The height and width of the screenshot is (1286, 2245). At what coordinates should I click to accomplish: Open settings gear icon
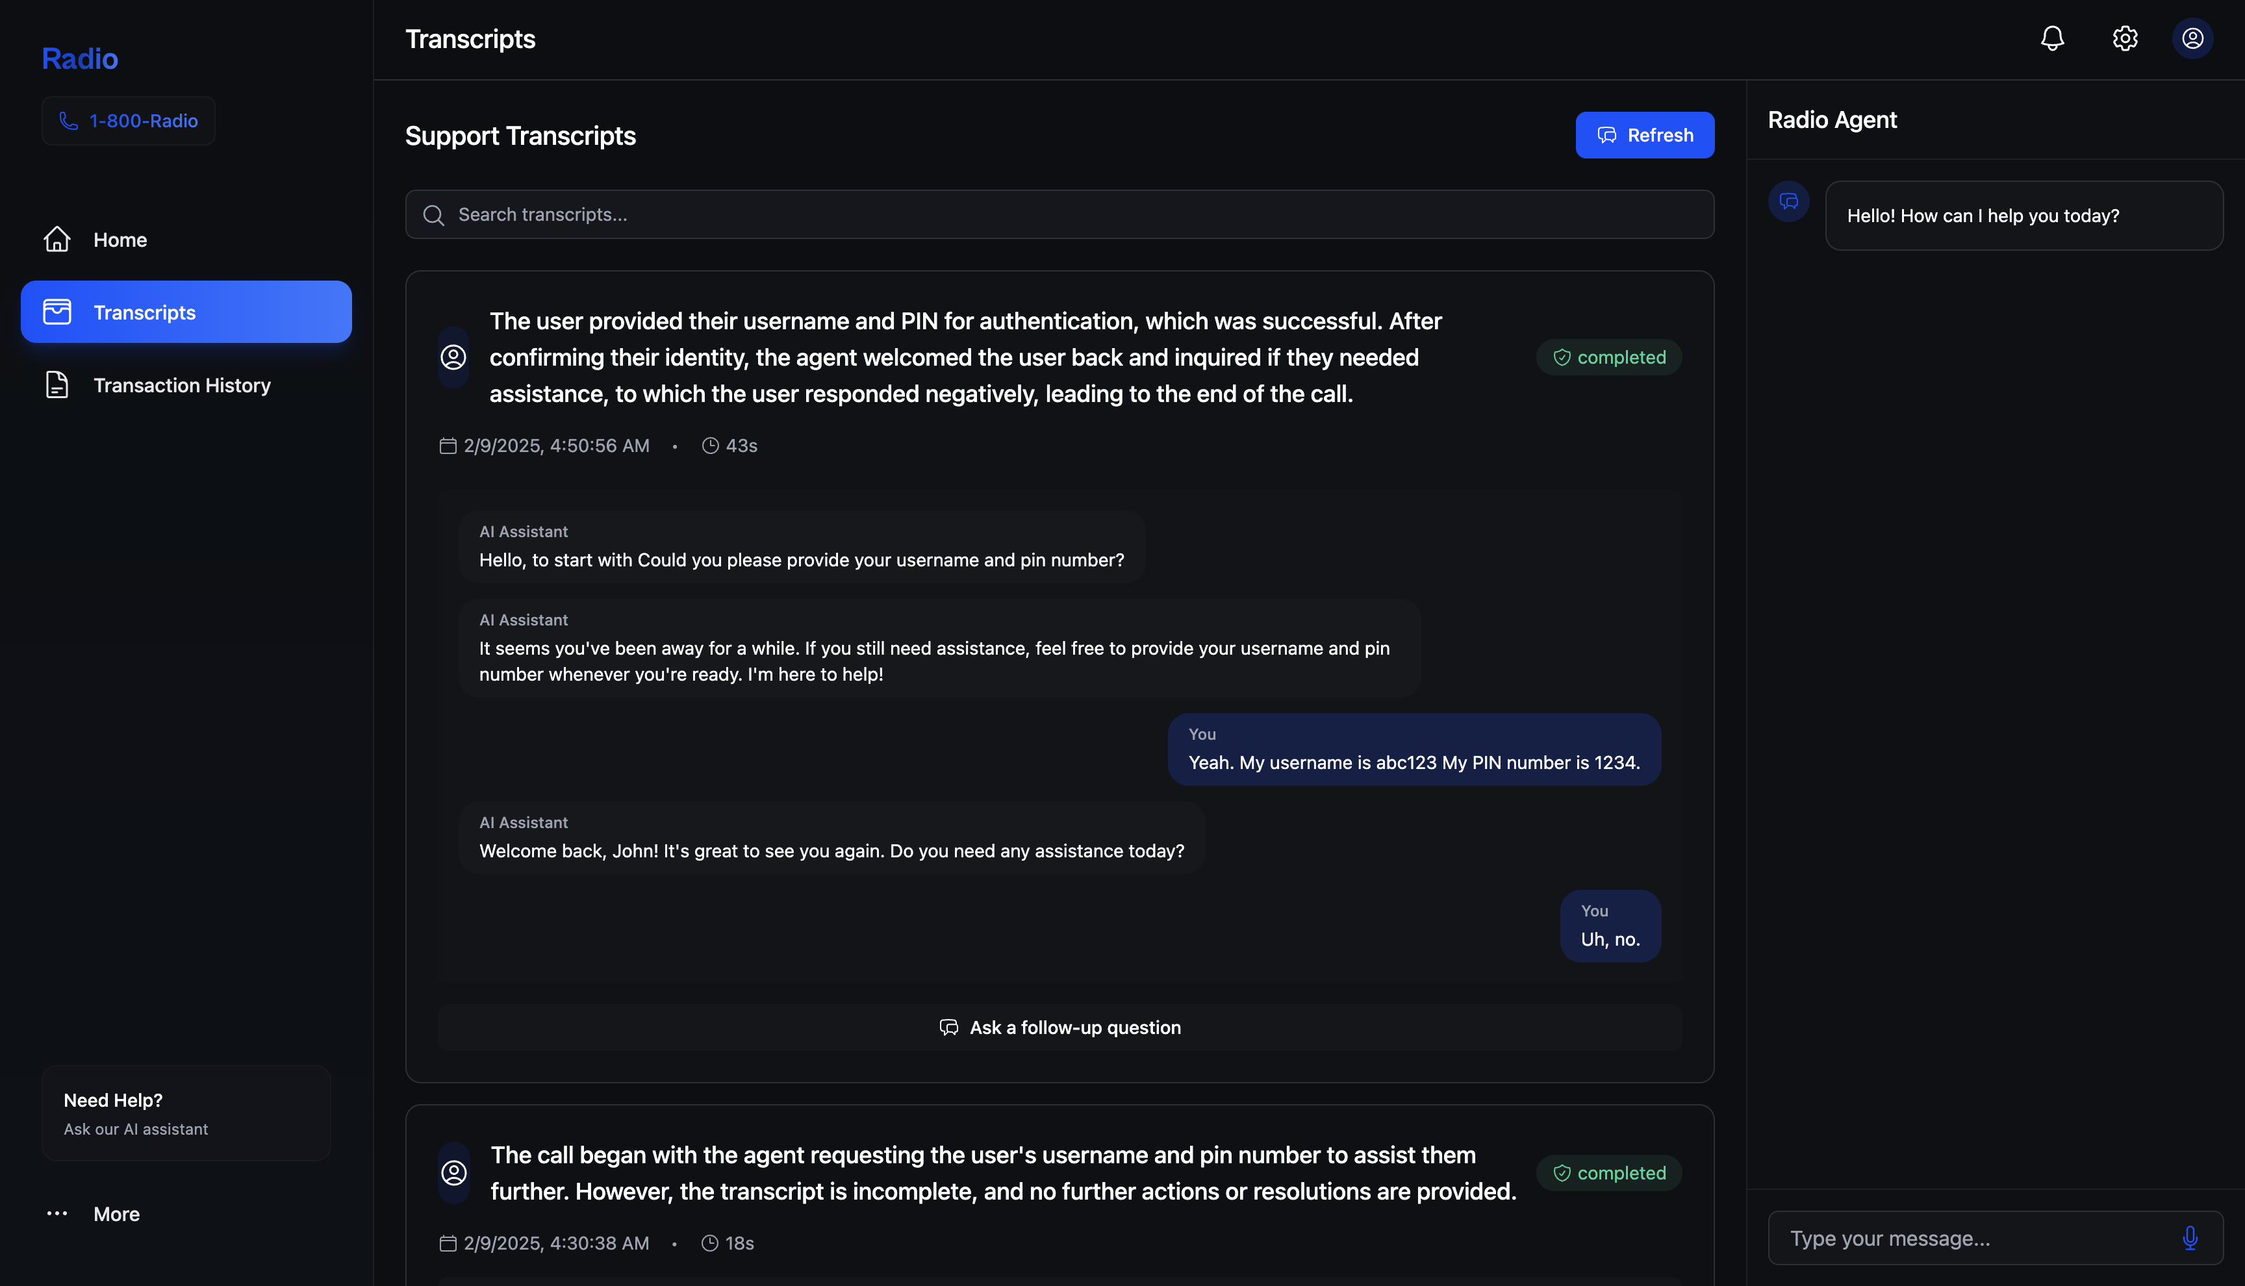2124,39
